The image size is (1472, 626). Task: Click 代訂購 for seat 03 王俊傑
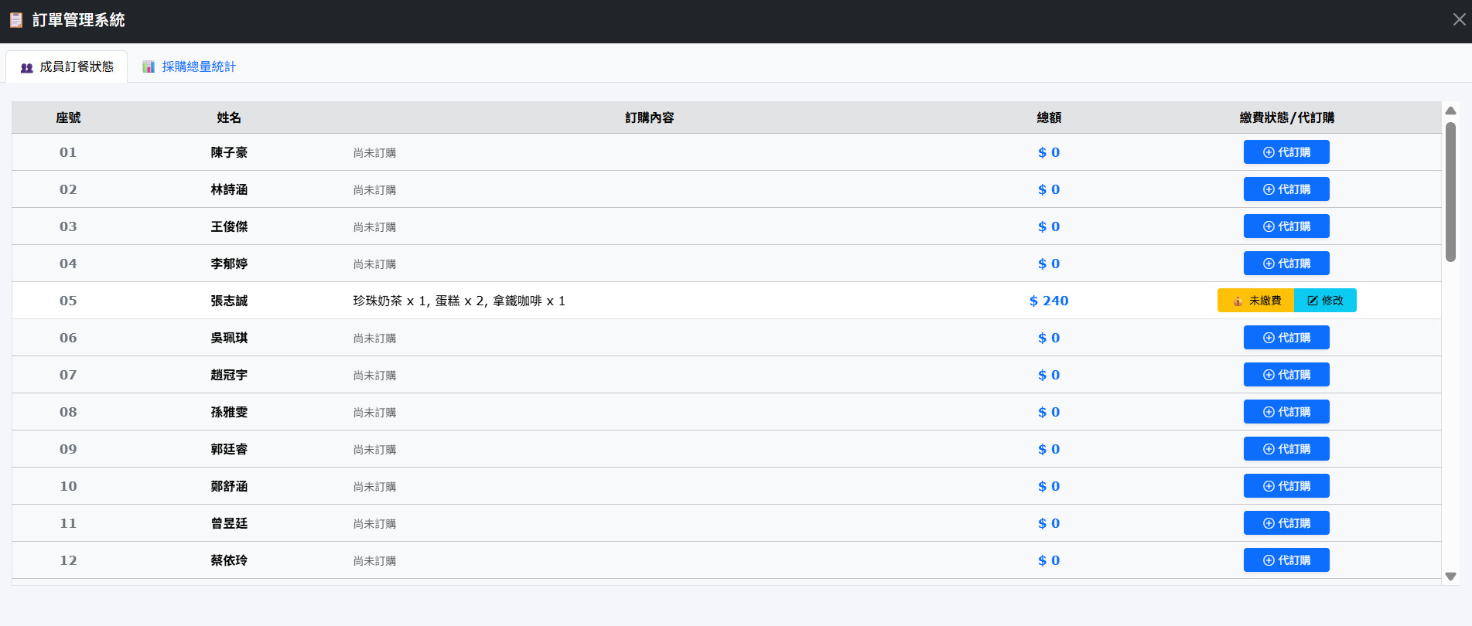coord(1286,226)
